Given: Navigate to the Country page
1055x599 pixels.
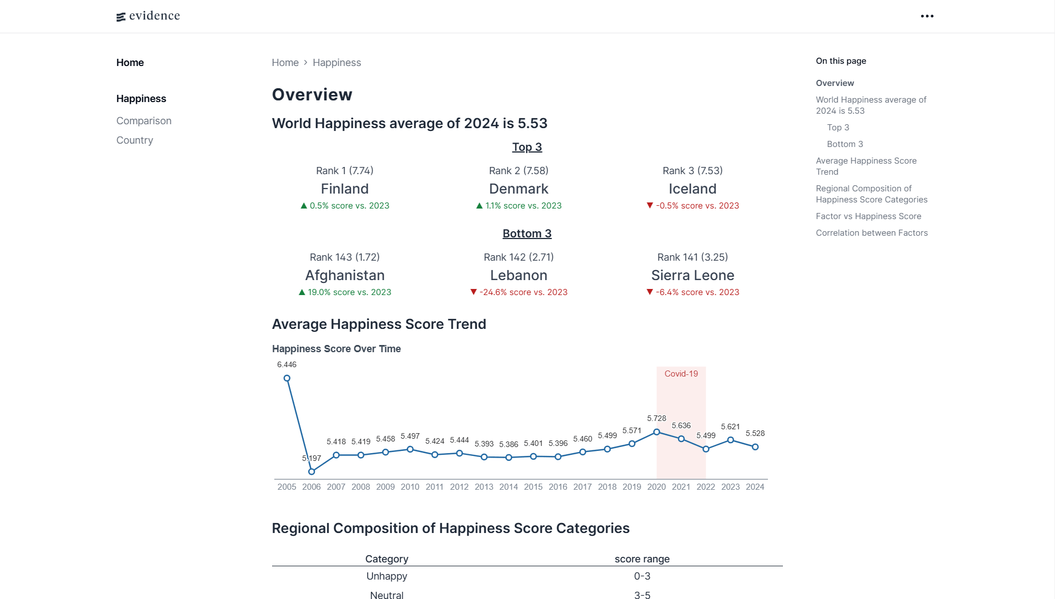Looking at the screenshot, I should click(x=134, y=140).
